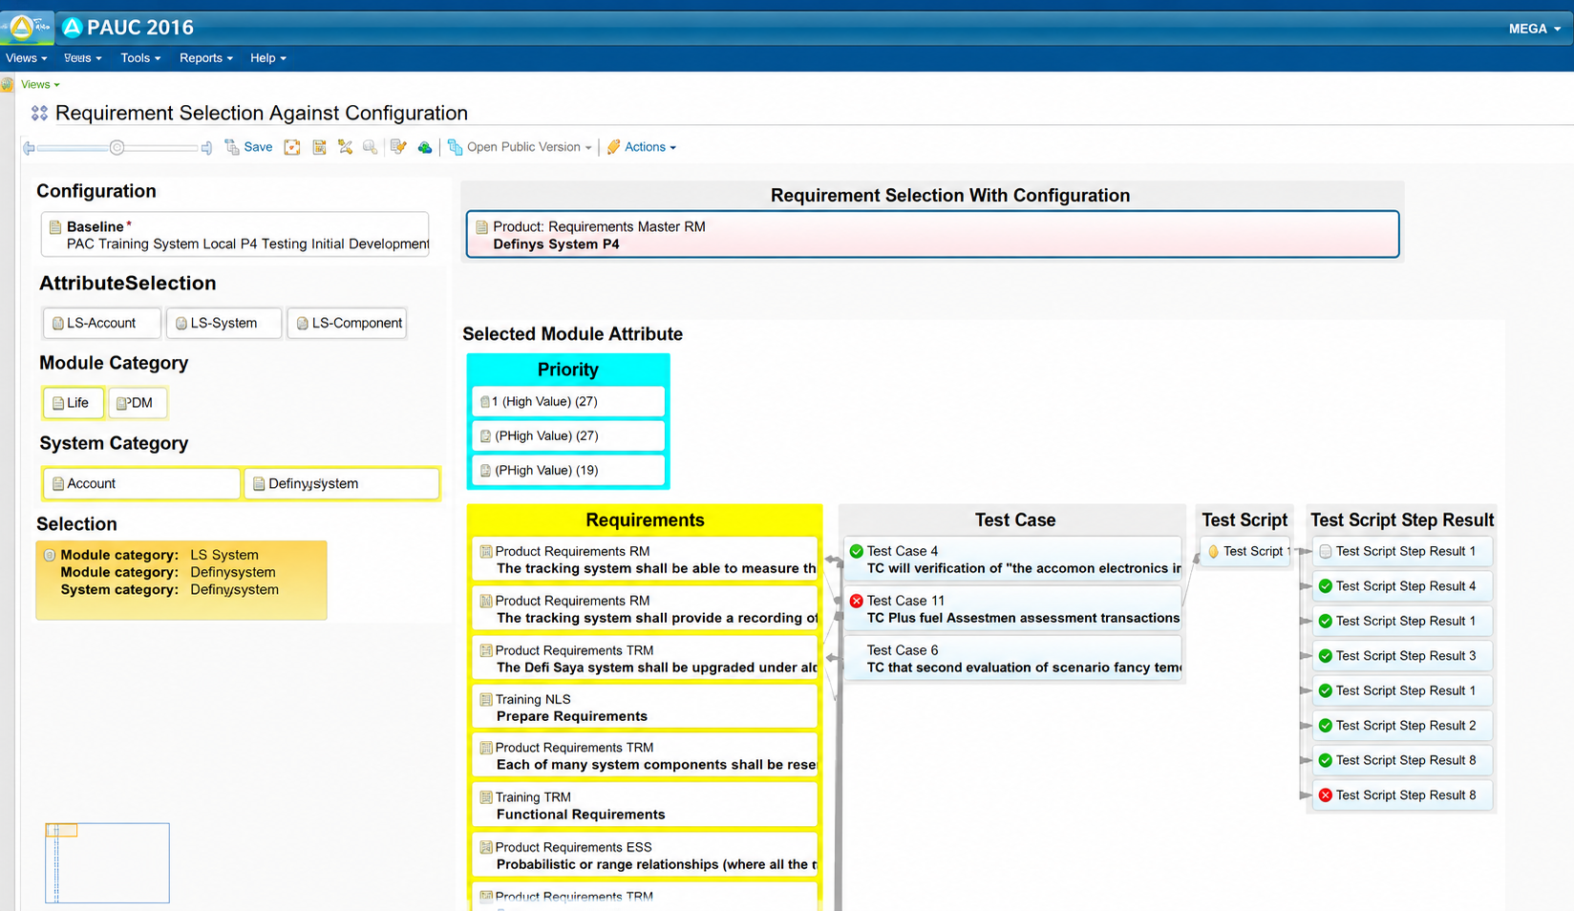Open the second menu beside Views
This screenshot has width=1574, height=911.
point(83,58)
